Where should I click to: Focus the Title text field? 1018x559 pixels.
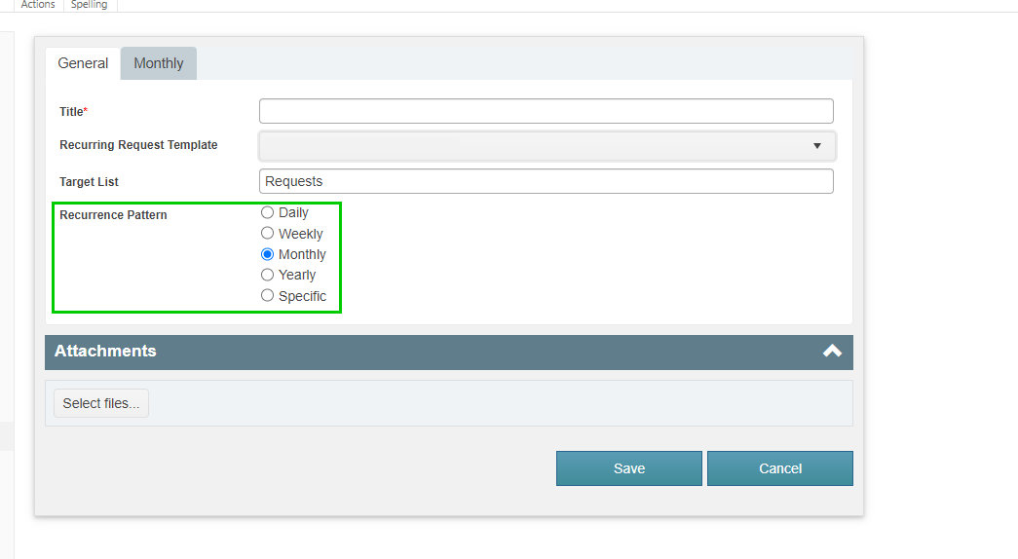tap(546, 111)
